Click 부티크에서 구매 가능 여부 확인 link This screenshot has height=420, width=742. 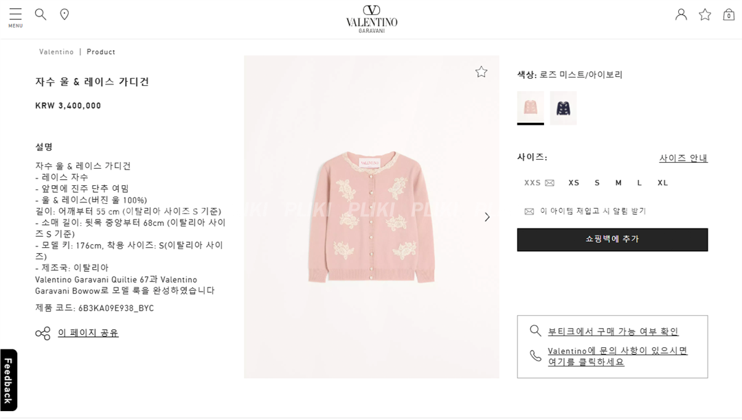tap(613, 331)
